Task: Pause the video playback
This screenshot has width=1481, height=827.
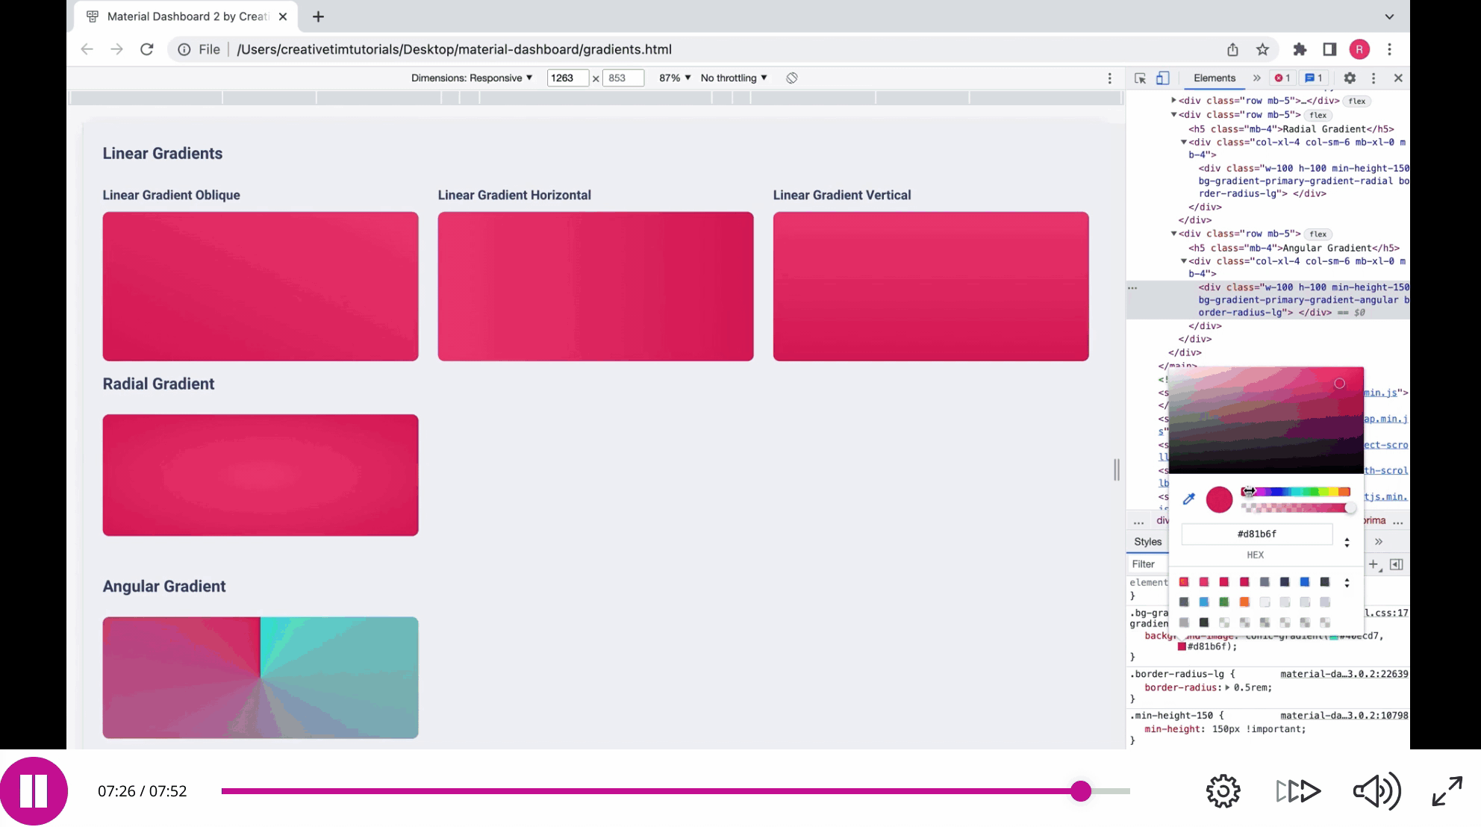Action: (34, 791)
